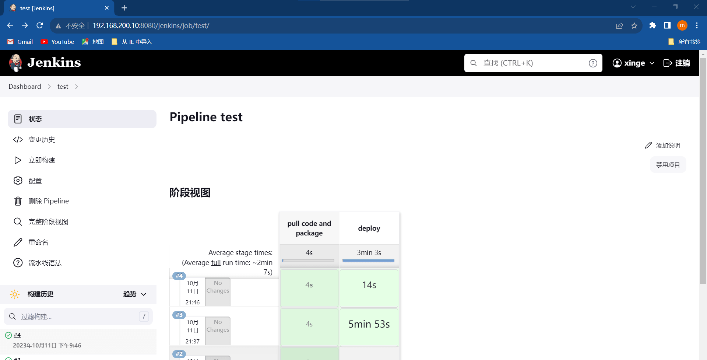Open search help question mark icon

click(593, 63)
